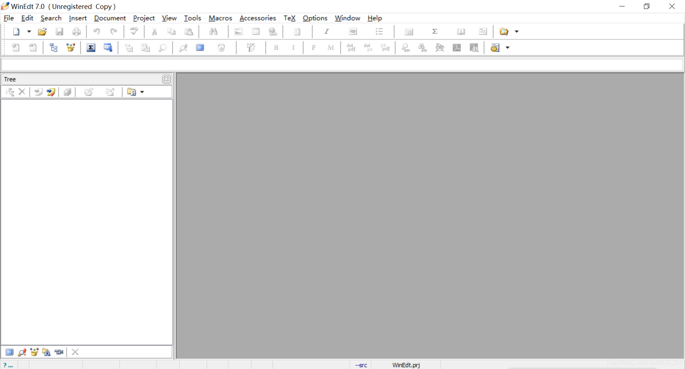The width and height of the screenshot is (685, 369).
Task: Open the Acrobat PDF viewer icon
Action: (457, 48)
